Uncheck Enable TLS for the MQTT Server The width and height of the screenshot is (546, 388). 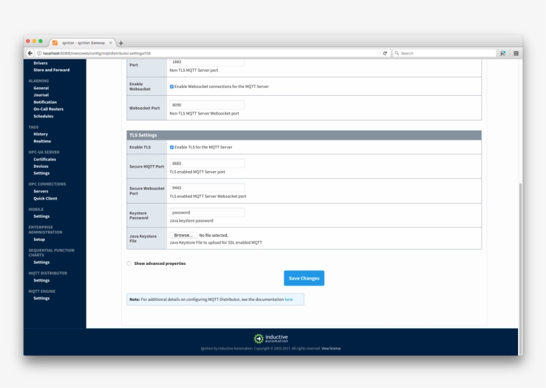pos(172,146)
